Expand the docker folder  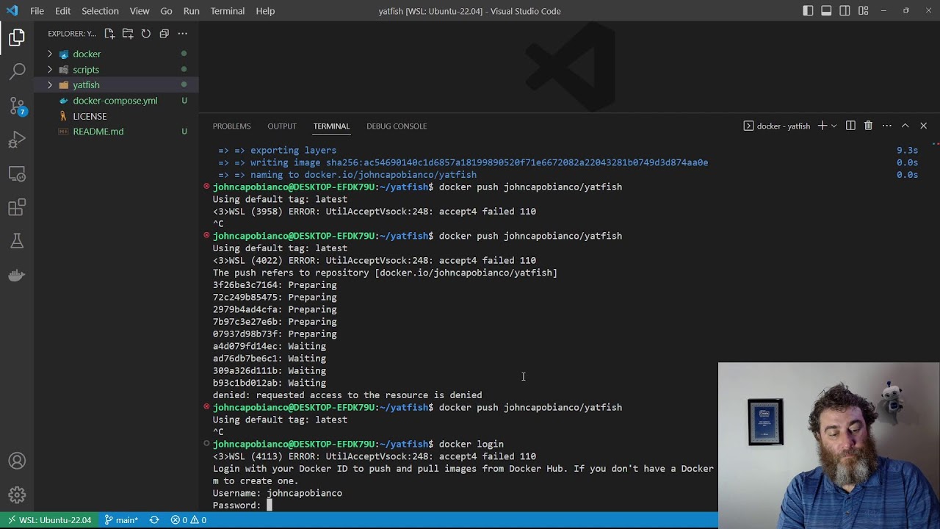50,54
